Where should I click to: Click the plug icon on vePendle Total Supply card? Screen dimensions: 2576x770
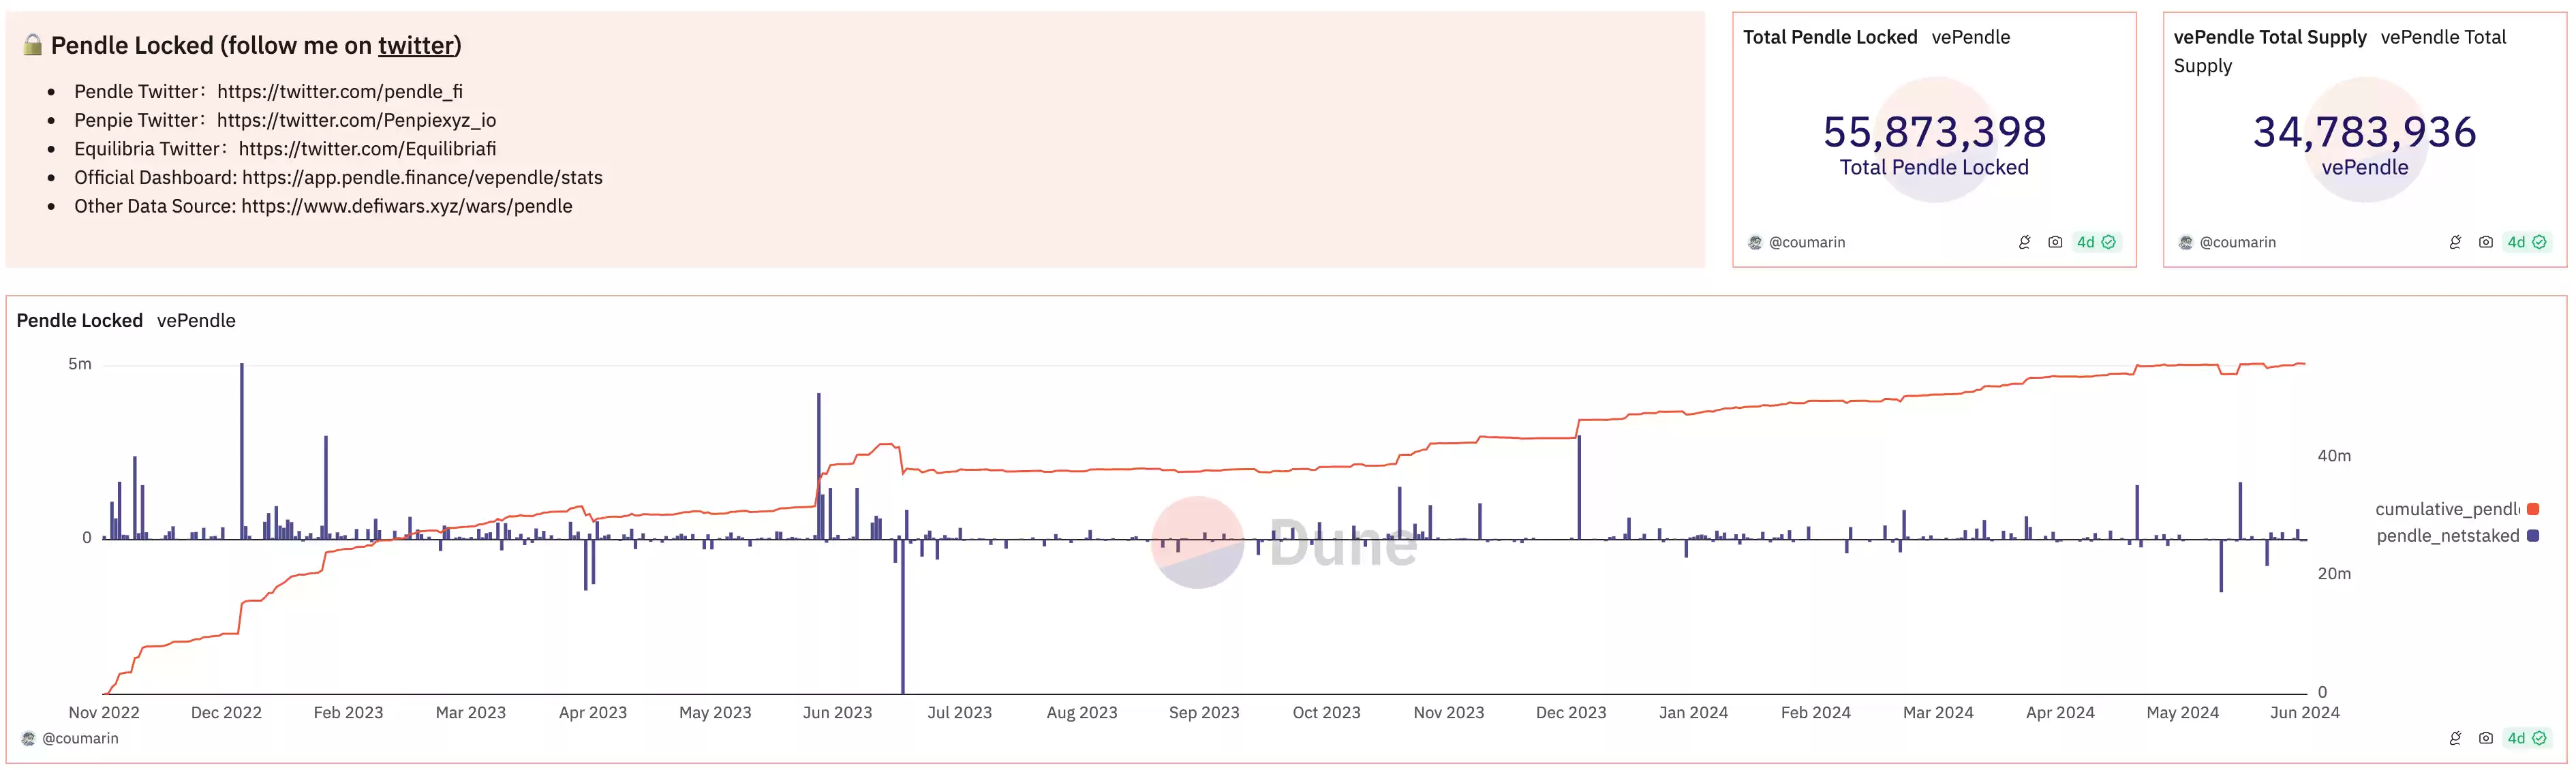2455,242
